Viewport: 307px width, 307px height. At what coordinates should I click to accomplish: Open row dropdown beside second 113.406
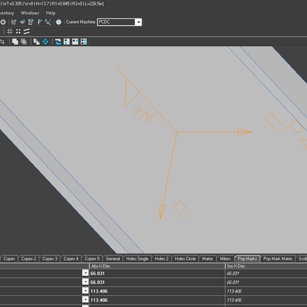[85, 300]
